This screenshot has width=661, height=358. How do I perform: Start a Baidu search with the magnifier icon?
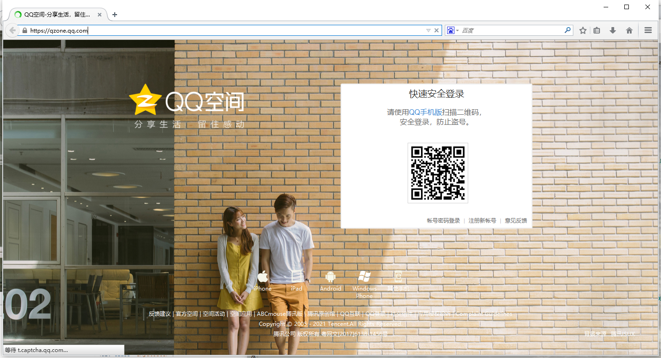coord(567,30)
